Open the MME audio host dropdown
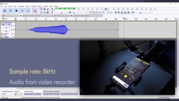 tap(10, 16)
